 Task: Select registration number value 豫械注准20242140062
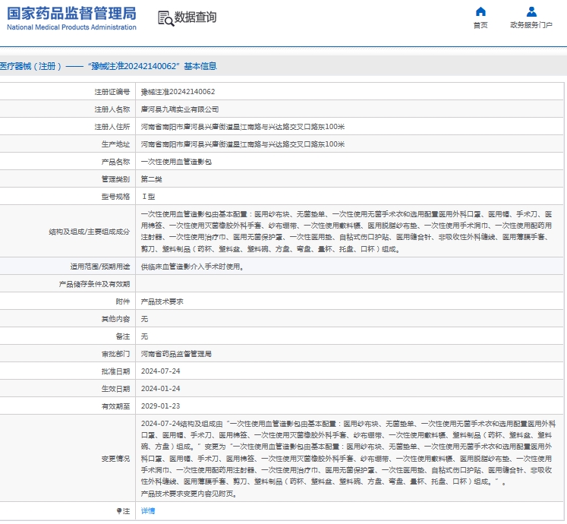coord(178,92)
